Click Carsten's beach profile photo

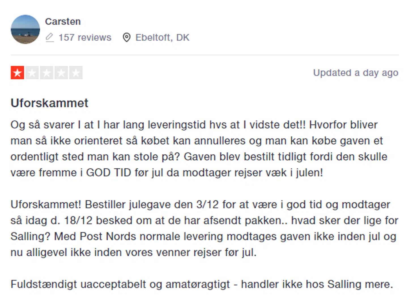[25, 29]
